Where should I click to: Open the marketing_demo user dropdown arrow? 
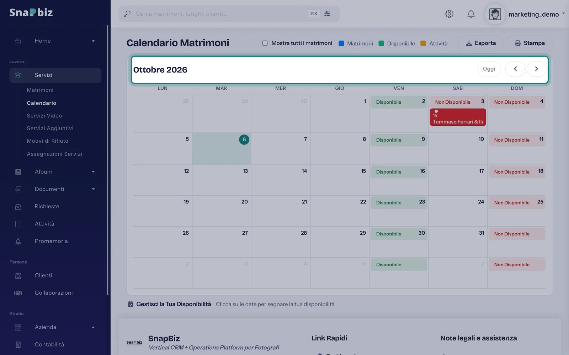[563, 14]
